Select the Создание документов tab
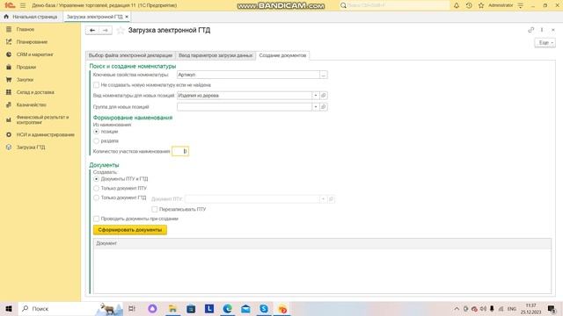 tap(282, 55)
